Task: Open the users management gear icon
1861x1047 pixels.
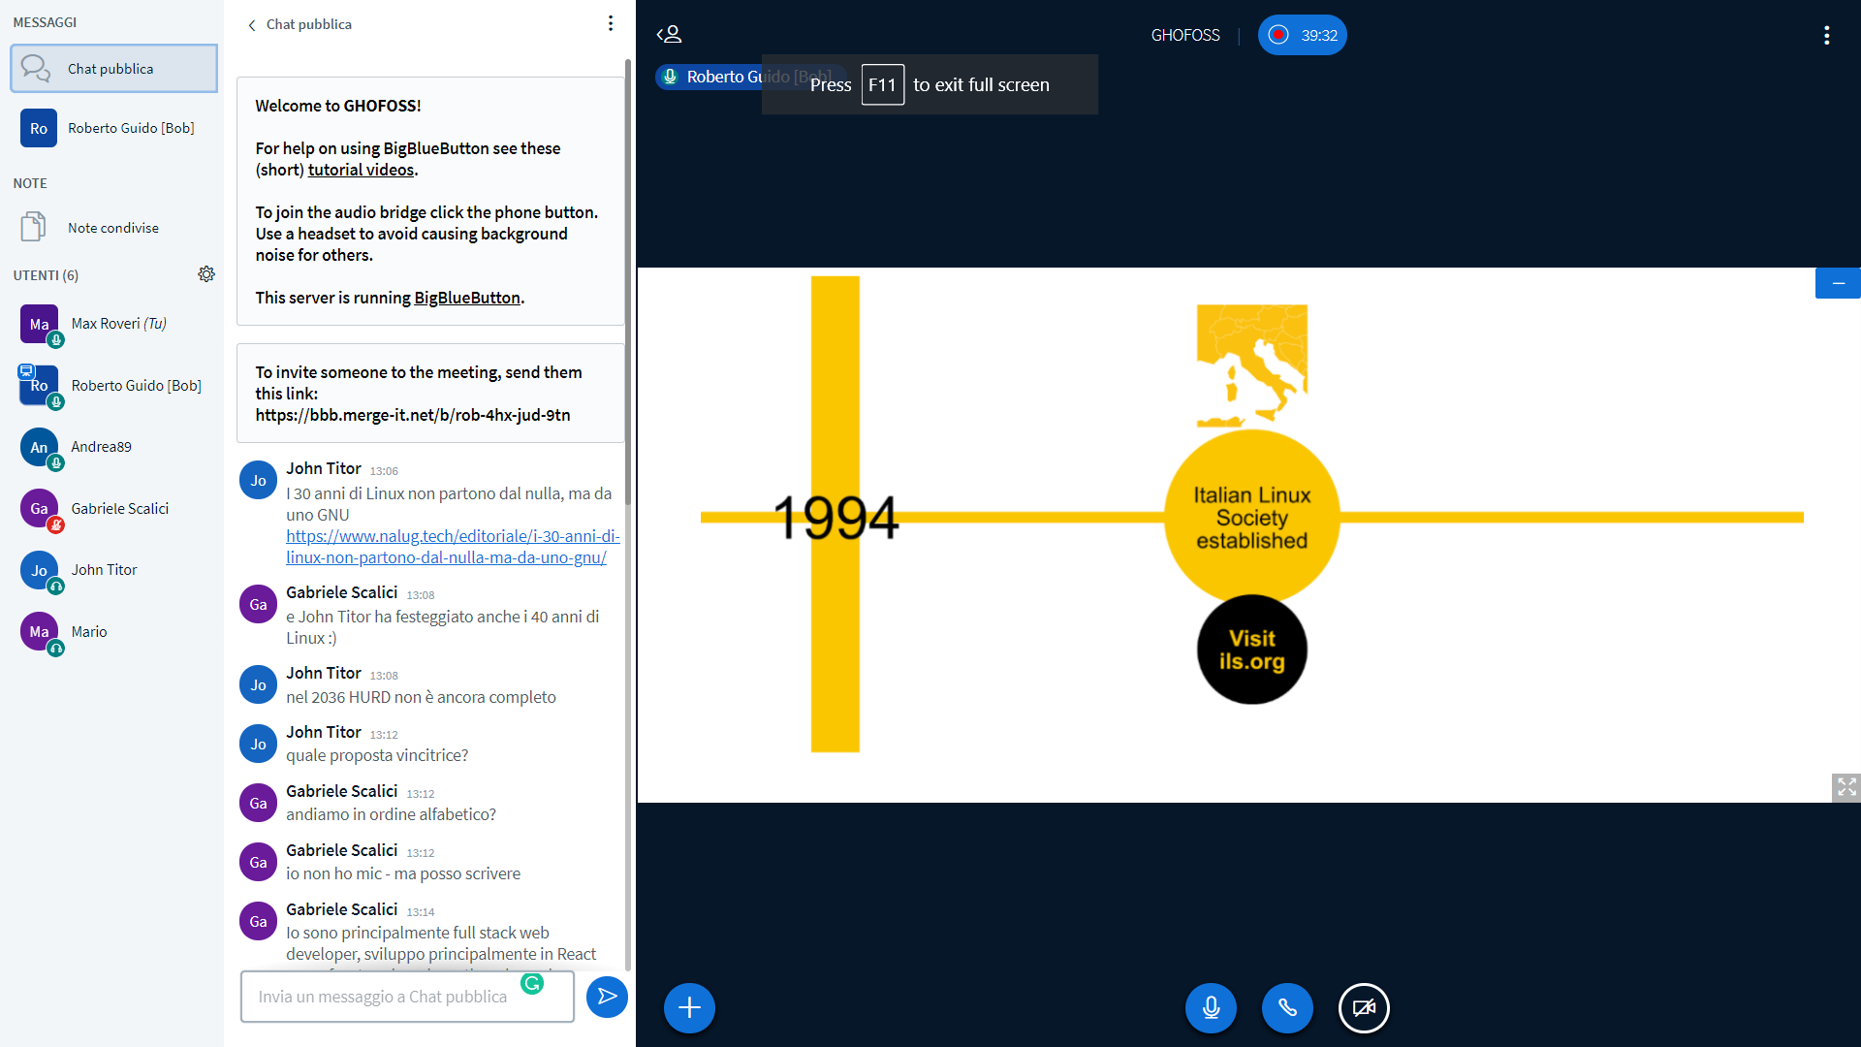Action: tap(206, 274)
